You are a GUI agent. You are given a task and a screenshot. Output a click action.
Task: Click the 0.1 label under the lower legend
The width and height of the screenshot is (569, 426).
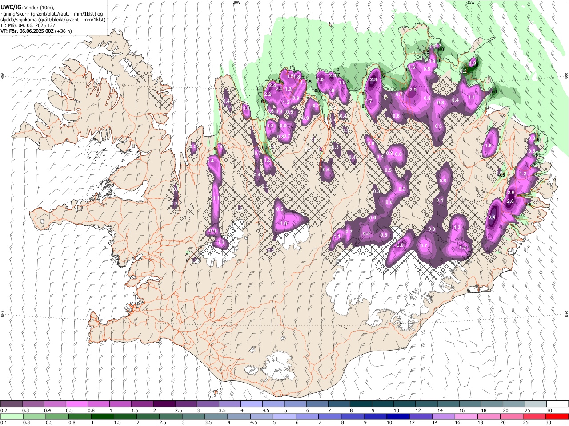pyautogui.click(x=4, y=422)
